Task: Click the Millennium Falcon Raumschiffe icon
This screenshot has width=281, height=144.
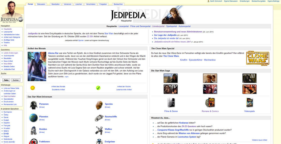Action: click(99, 118)
